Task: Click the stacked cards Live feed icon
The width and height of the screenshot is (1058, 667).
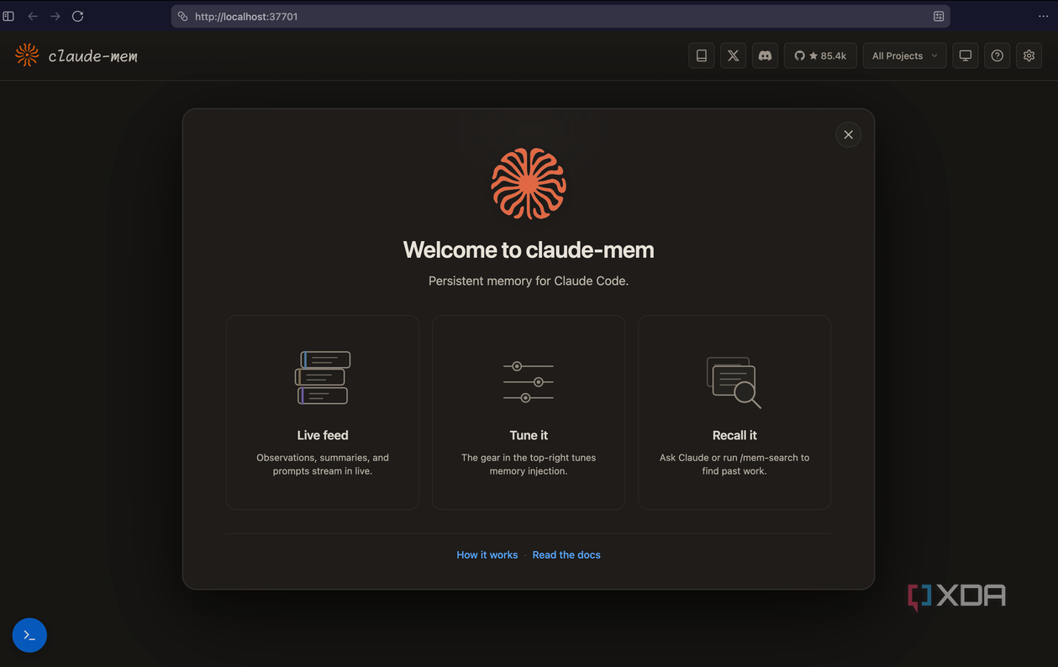Action: (323, 378)
